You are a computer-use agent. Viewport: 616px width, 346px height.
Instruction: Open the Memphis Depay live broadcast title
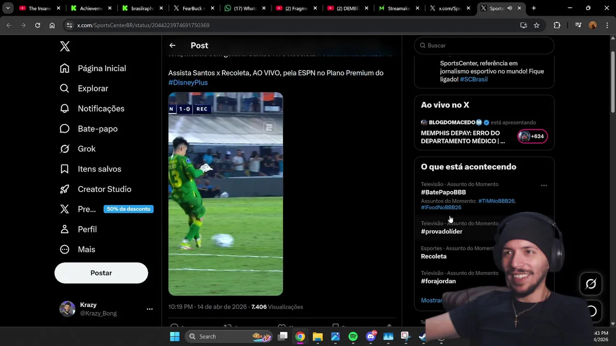463,137
